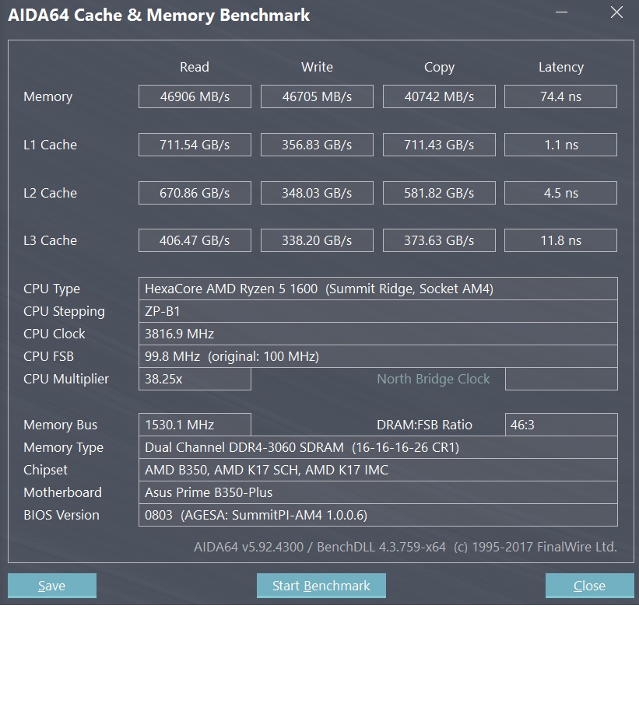Click the Close button at bottom
The height and width of the screenshot is (728, 639).
(589, 586)
